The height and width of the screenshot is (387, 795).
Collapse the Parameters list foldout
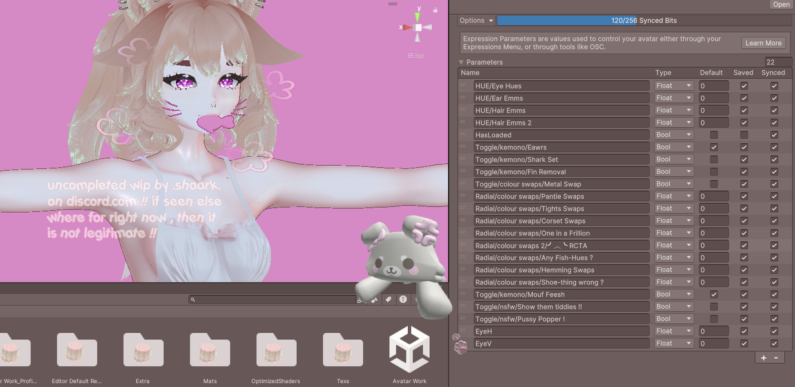coord(461,63)
